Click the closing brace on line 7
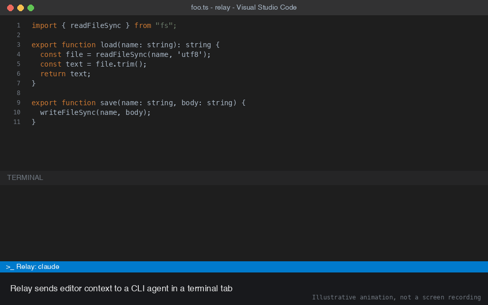Screen dimensions: 488x305 click(x=34, y=83)
